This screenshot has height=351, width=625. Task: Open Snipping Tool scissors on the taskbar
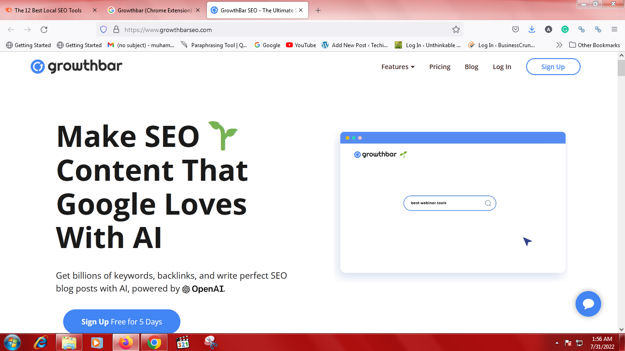[x=211, y=342]
